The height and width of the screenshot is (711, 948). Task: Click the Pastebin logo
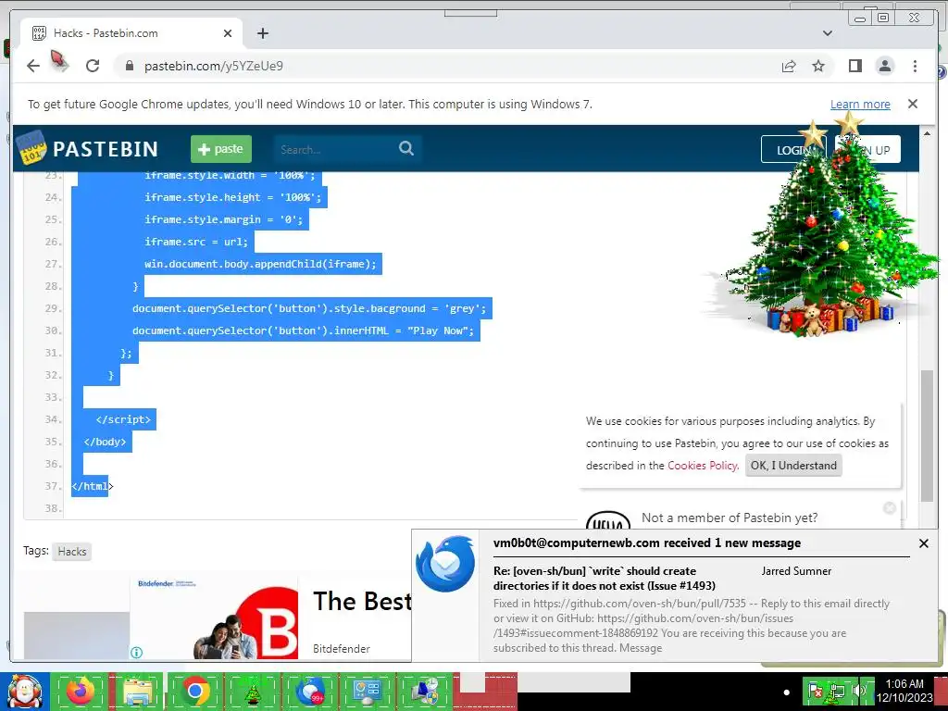[88, 148]
